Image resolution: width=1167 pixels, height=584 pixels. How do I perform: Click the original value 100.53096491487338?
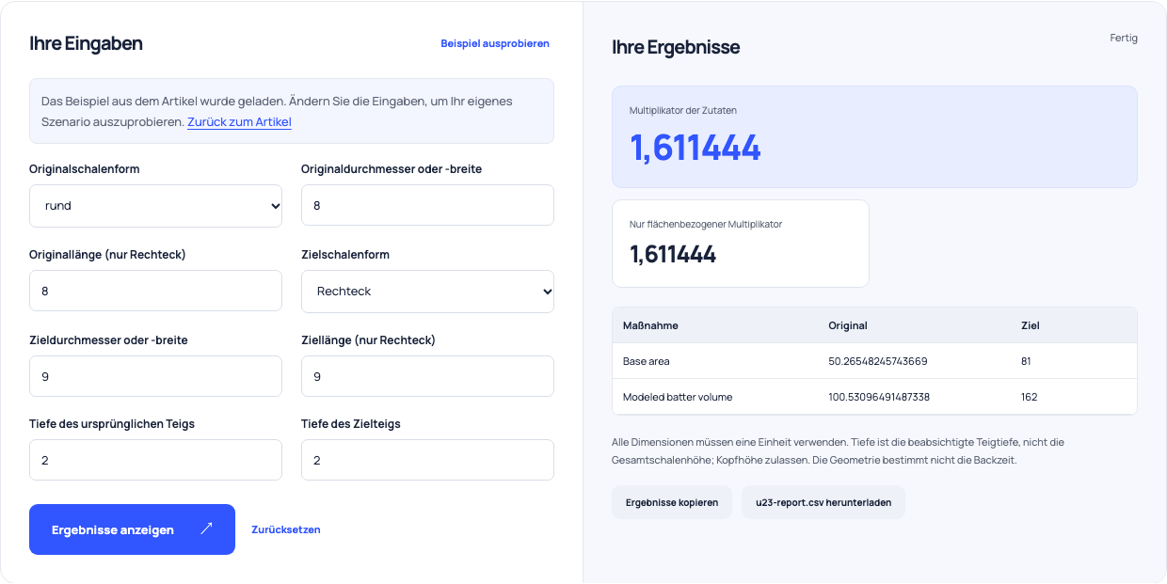coord(879,397)
